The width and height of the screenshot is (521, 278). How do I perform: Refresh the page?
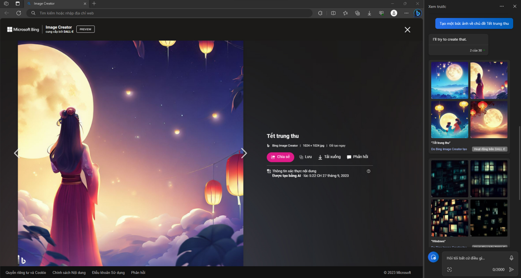point(19,13)
